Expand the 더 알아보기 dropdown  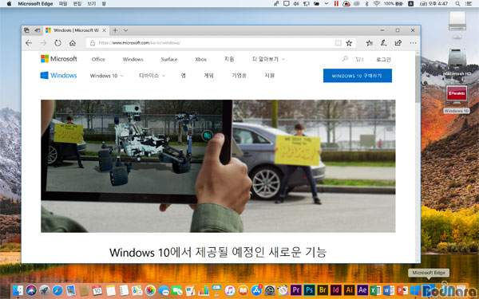268,59
